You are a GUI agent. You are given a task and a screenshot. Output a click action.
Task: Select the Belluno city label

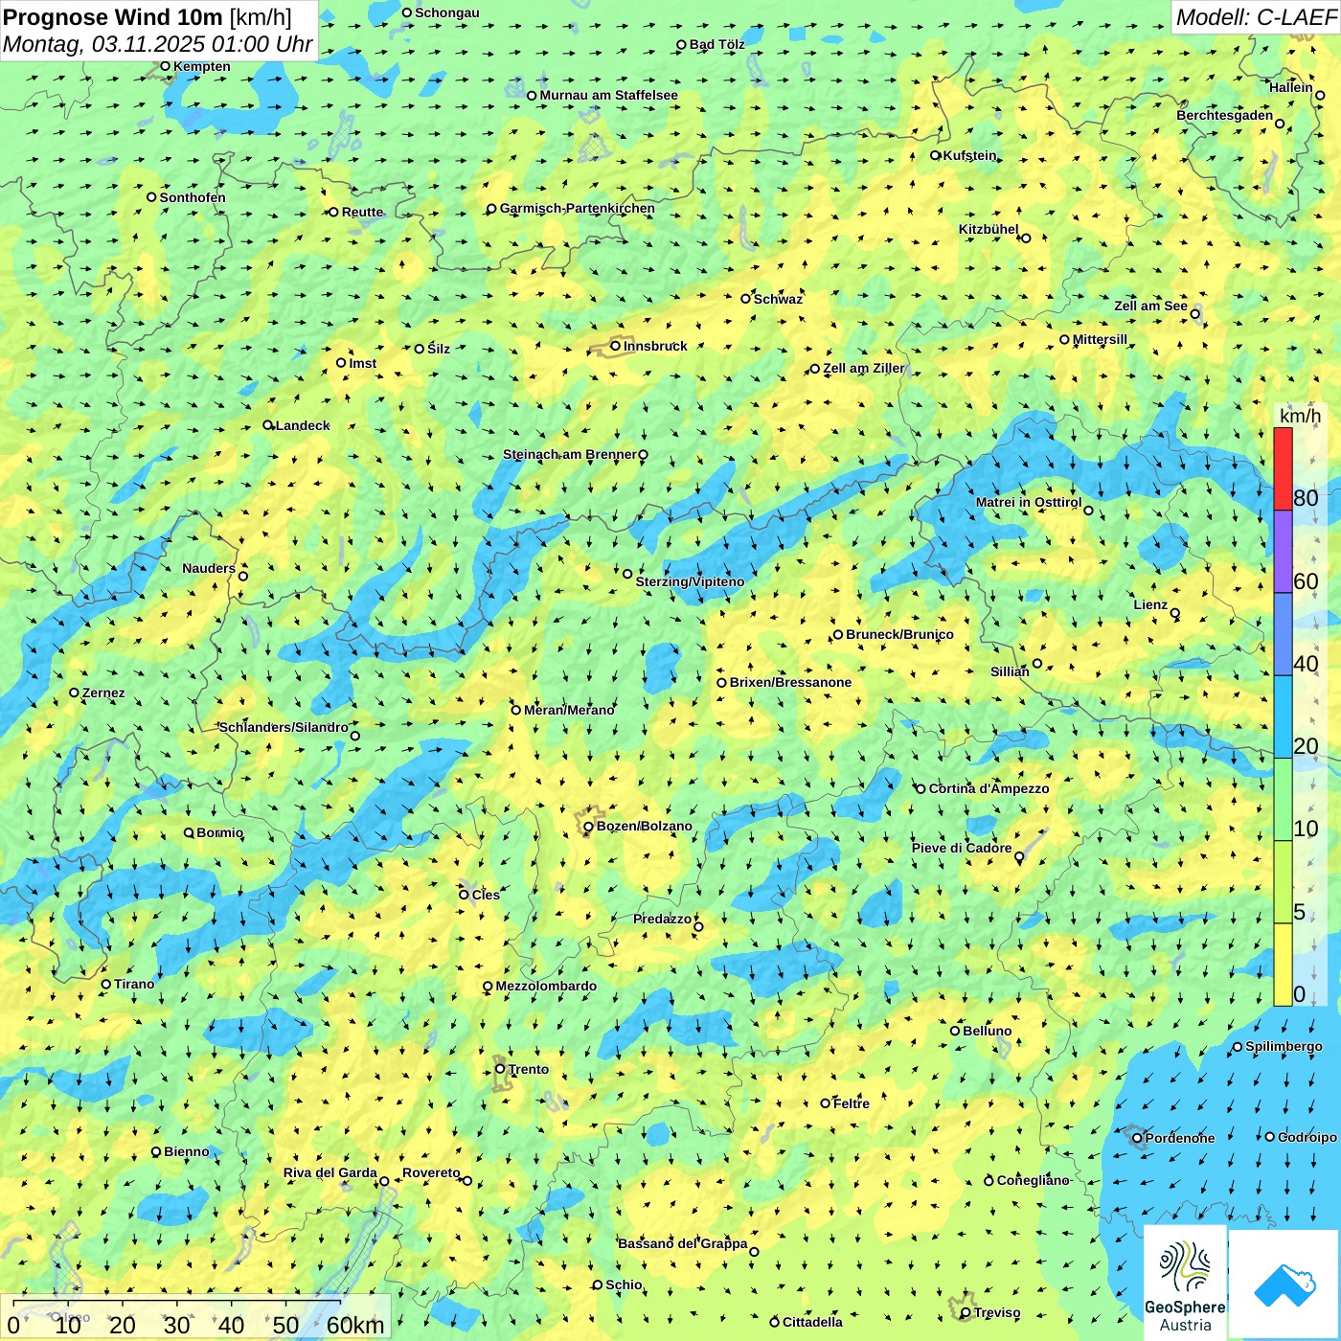point(987,1031)
